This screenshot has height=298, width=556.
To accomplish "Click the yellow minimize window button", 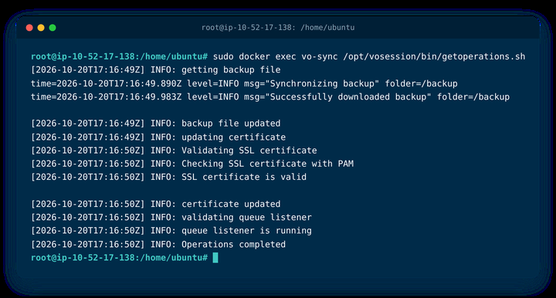I will pos(41,28).
